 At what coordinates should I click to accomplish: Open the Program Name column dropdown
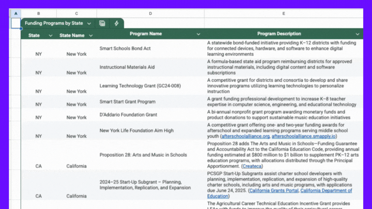point(198,34)
